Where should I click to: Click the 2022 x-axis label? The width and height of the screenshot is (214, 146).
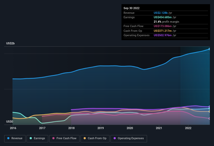188,128
